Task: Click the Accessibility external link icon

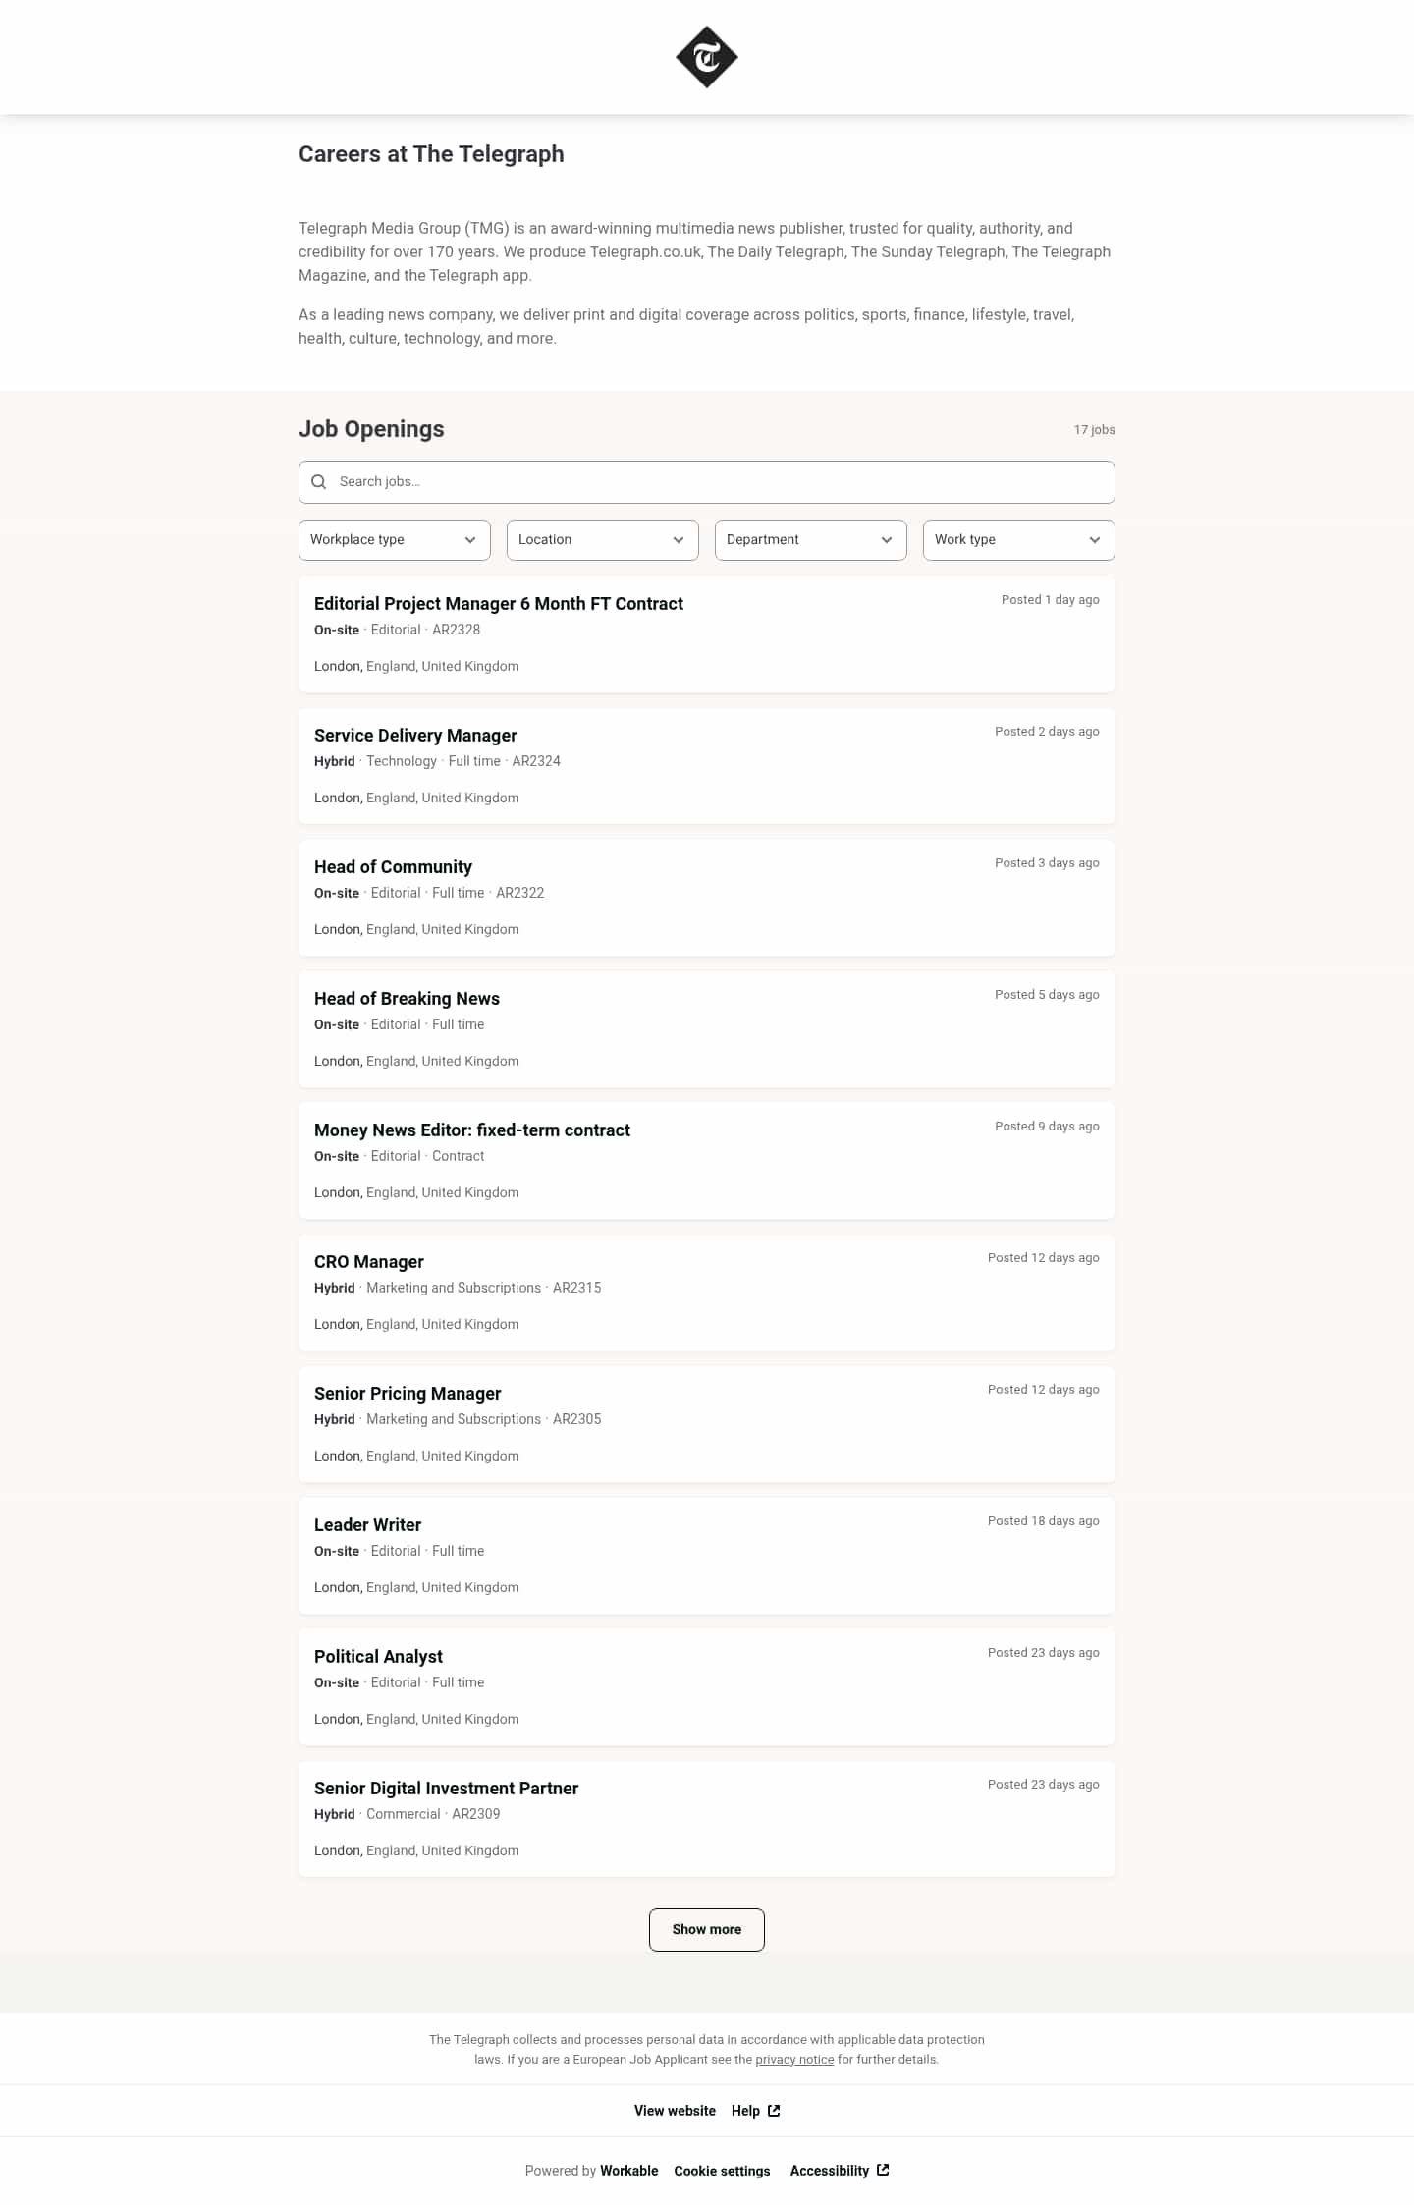Action: click(x=883, y=2170)
